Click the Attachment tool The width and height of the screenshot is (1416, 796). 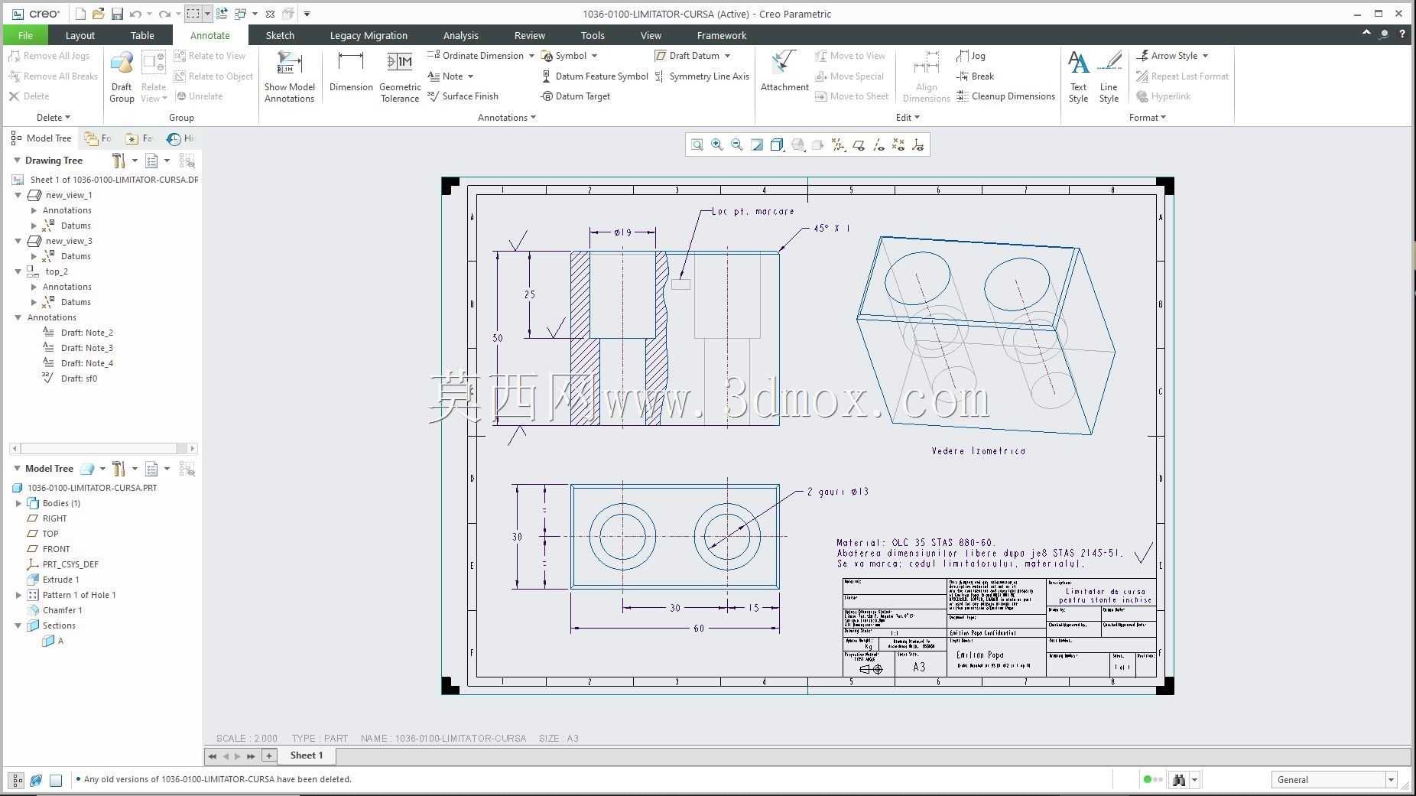784,72
